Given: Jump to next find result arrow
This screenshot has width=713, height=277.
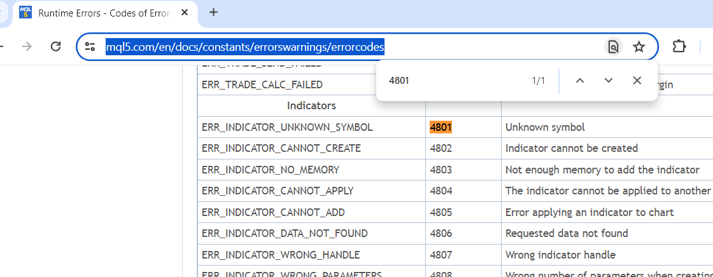Looking at the screenshot, I should click(609, 81).
